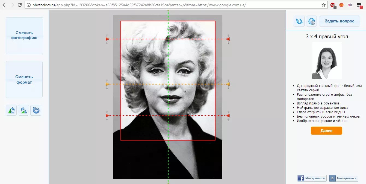Reload the page with refresh icon

point(20,5)
